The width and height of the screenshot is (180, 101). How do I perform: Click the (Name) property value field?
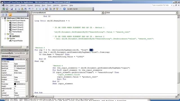(20, 59)
